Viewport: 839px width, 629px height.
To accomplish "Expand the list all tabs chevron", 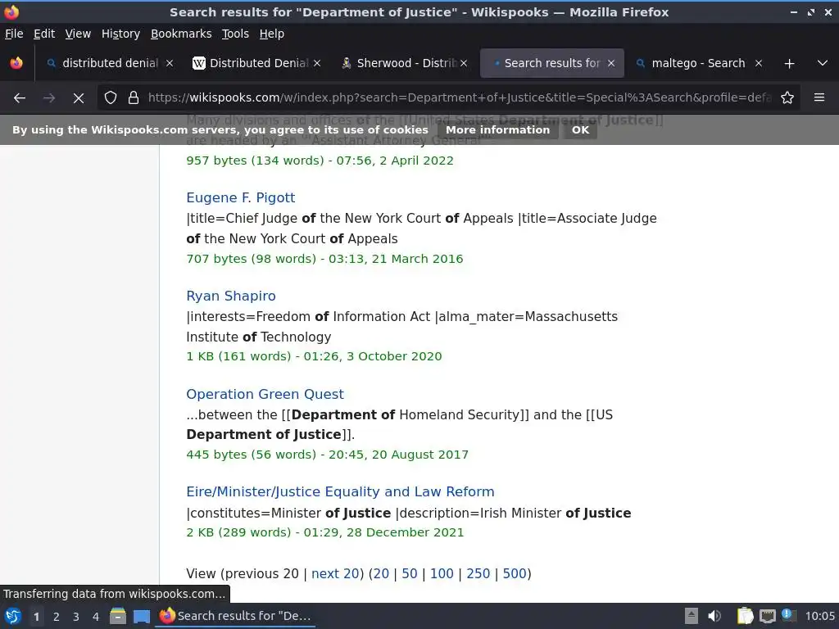I will 823,63.
